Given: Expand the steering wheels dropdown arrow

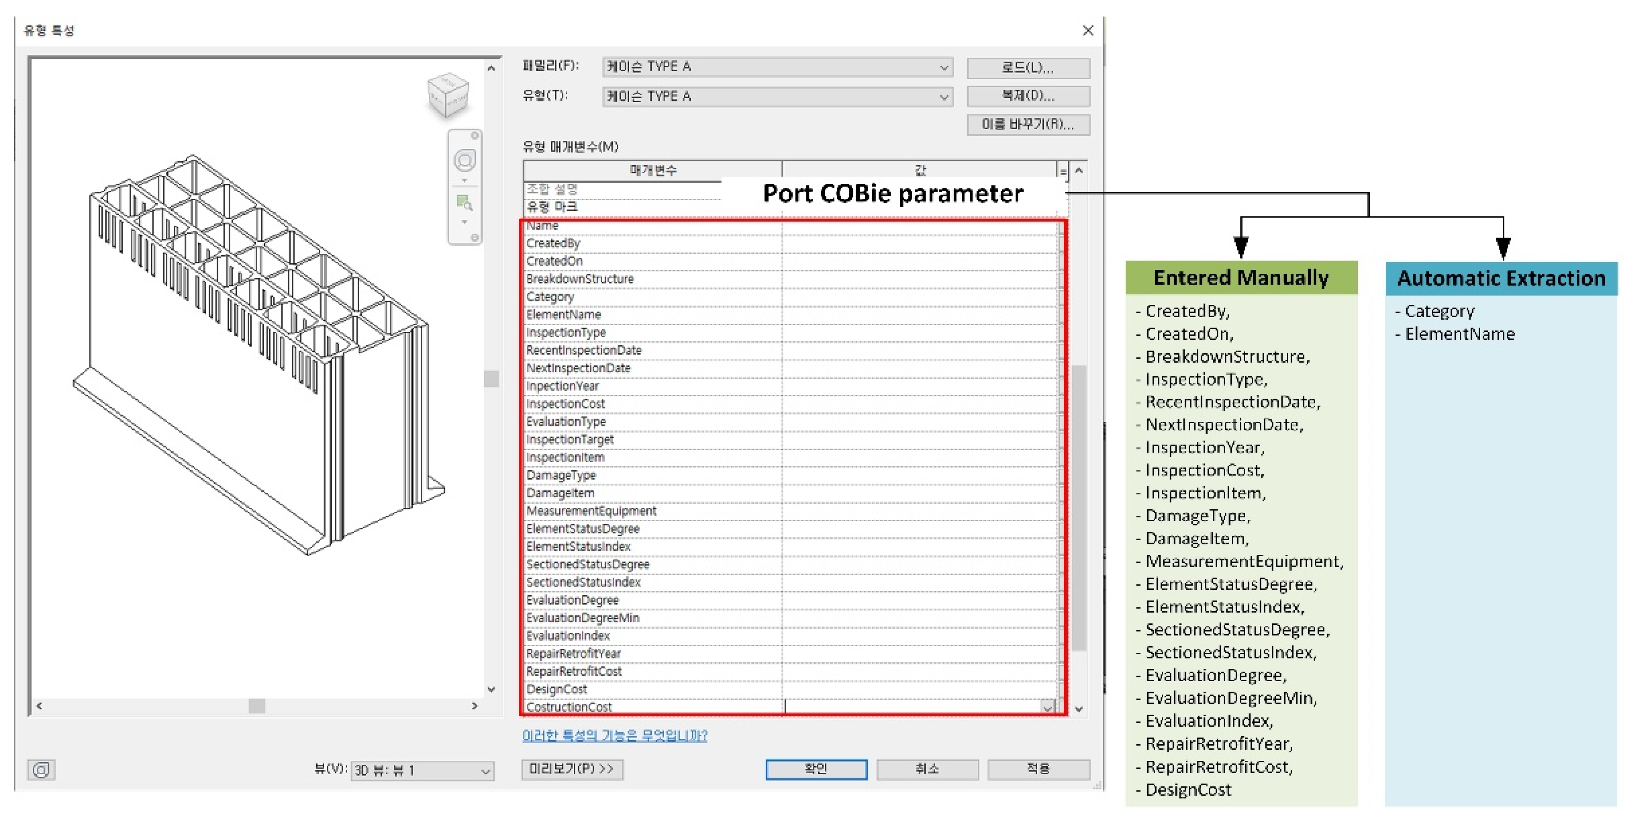Looking at the screenshot, I should (465, 181).
